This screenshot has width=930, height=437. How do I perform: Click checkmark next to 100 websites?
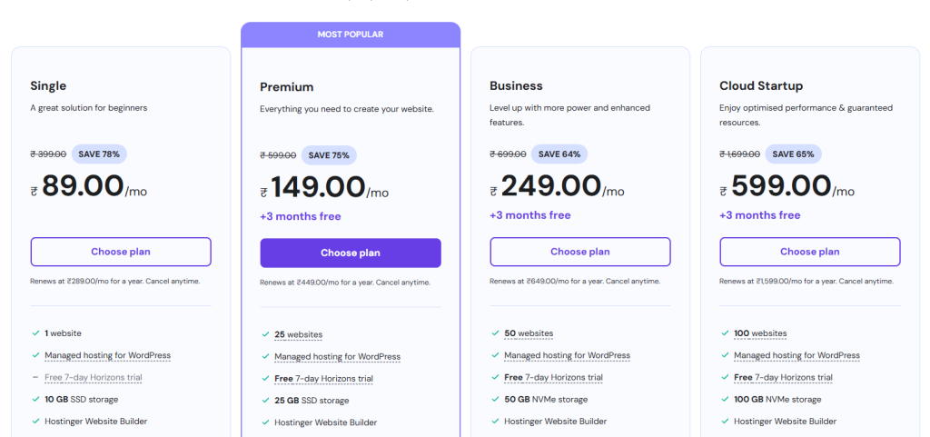[725, 333]
